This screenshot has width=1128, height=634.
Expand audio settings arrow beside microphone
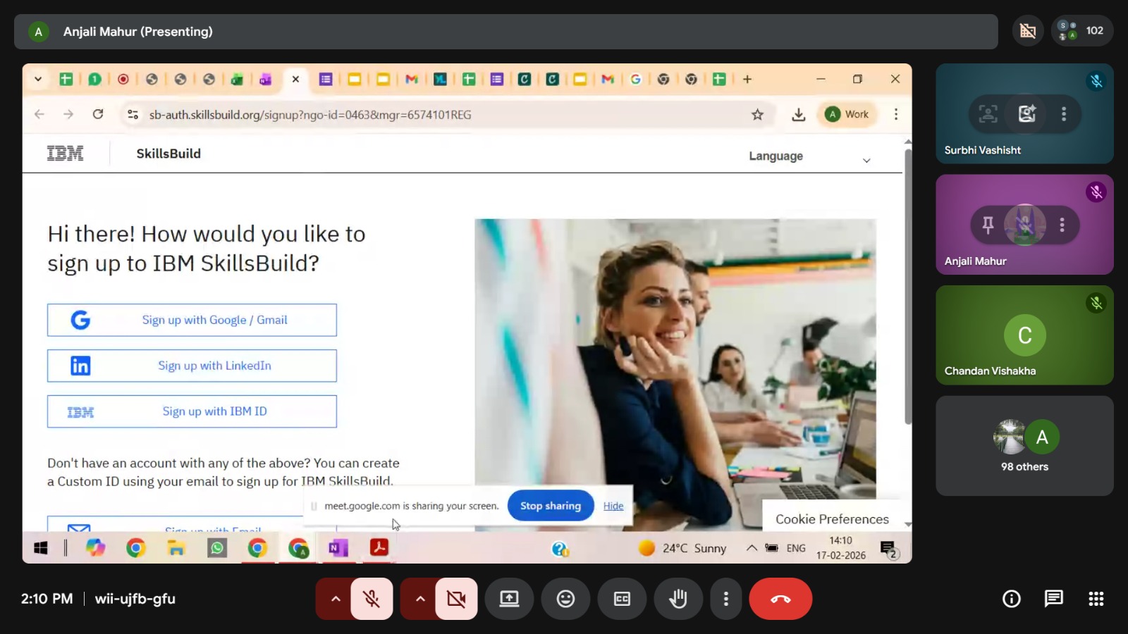point(336,599)
